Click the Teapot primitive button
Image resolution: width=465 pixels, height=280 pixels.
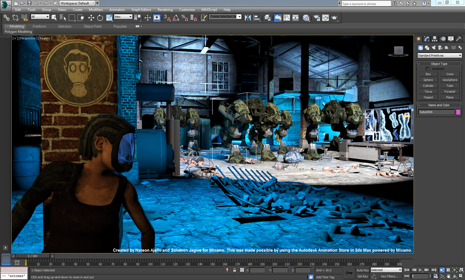428,97
